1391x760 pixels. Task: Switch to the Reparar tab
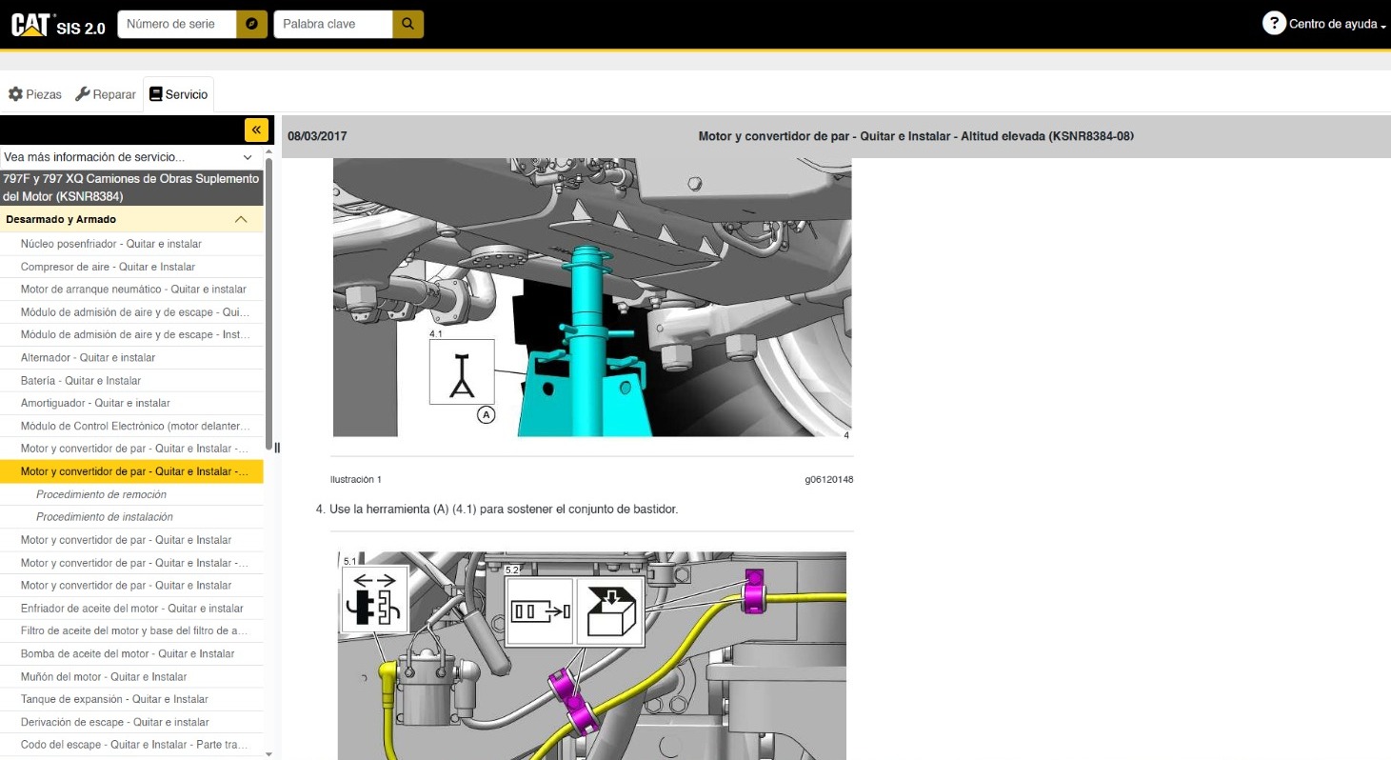(106, 94)
